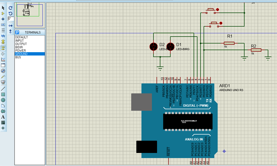Select the Tape recorder mode tool
Image resolution: width=277 pixels, height=166 pixels.
coord(3,65)
